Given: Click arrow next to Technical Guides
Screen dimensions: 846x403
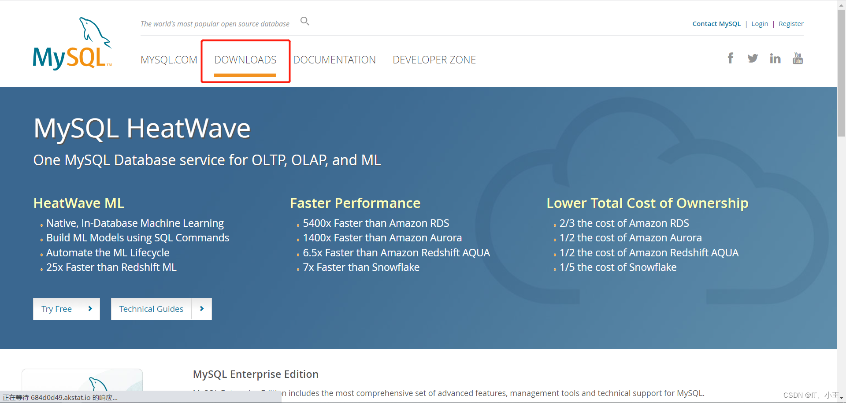Looking at the screenshot, I should coord(202,309).
